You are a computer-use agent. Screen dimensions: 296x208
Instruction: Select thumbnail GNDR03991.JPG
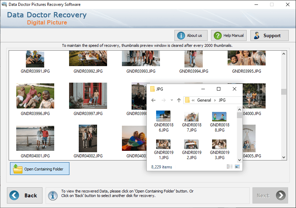(x=35, y=59)
